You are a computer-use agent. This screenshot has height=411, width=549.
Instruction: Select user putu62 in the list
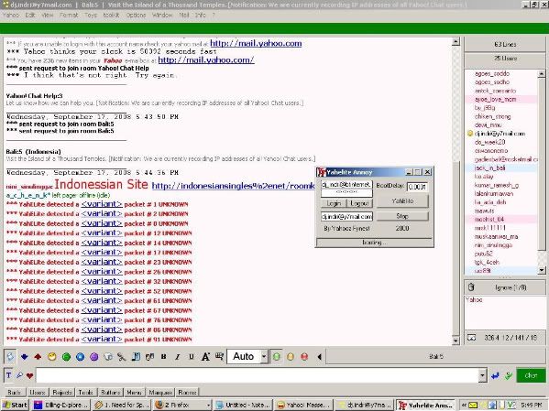pyautogui.click(x=484, y=254)
